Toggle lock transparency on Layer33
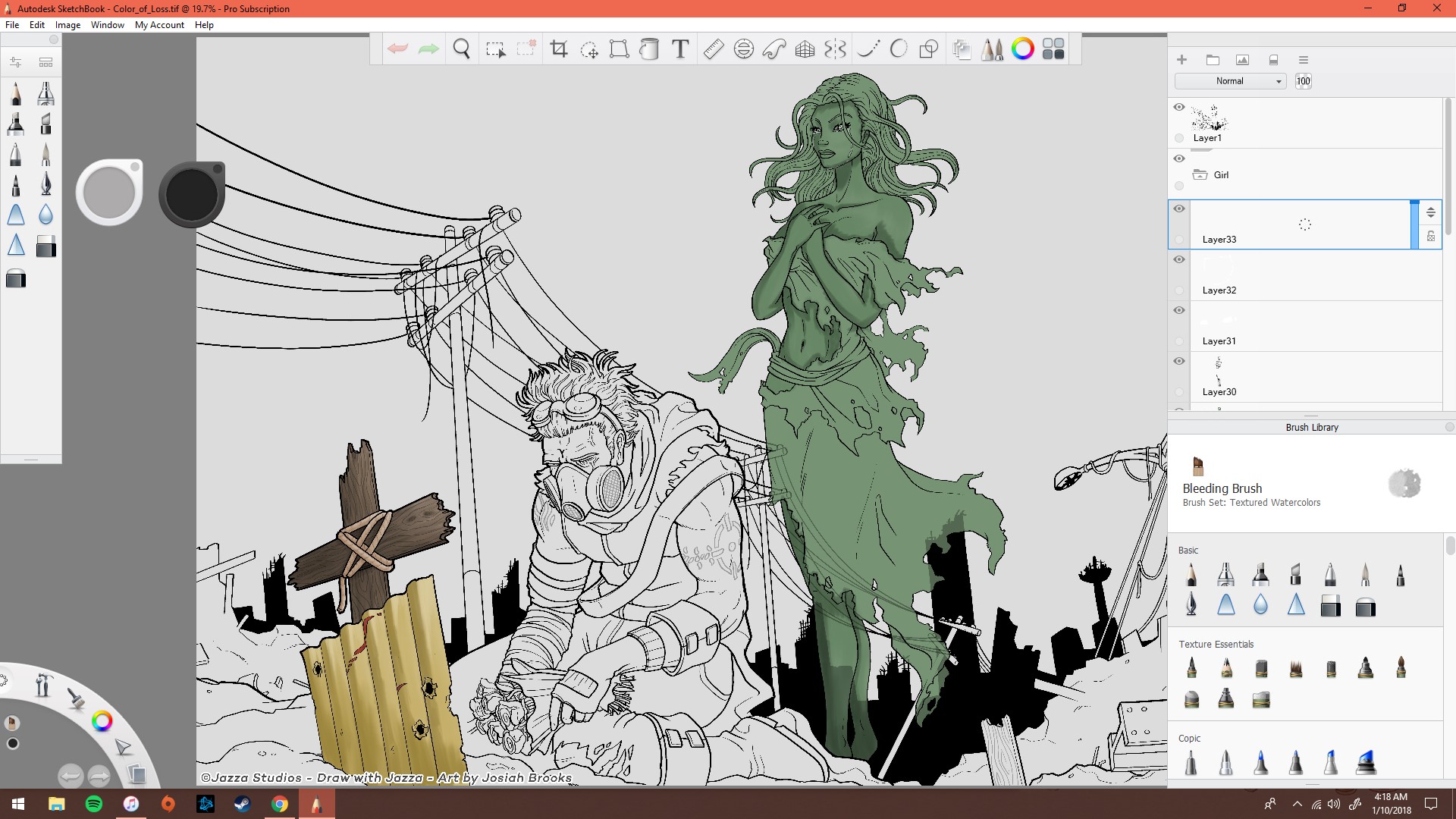The width and height of the screenshot is (1456, 819). (x=1431, y=237)
